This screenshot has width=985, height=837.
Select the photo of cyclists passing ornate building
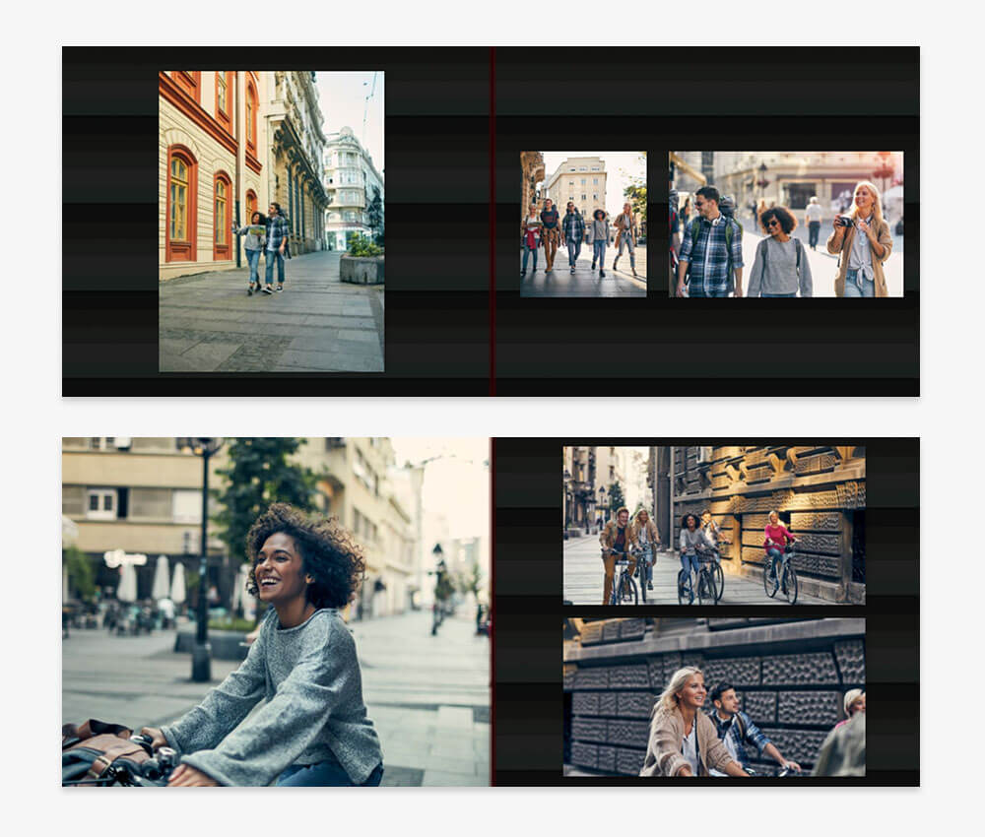tap(713, 525)
